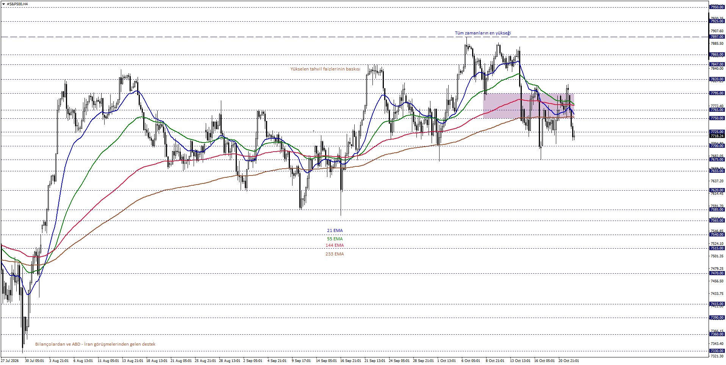Click the 7433.75 price axis value
The image size is (726, 365).
point(717,294)
